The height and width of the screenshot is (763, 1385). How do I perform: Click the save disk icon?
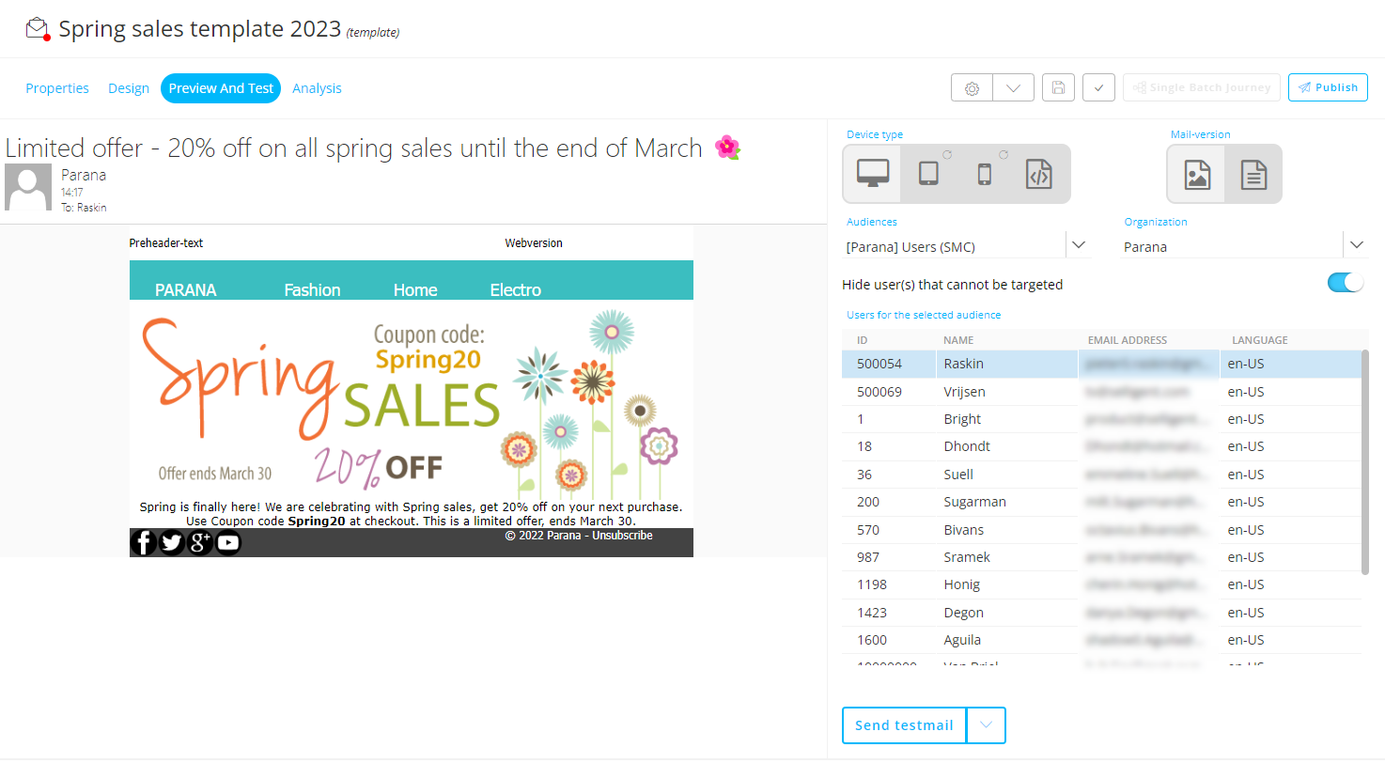1058,87
